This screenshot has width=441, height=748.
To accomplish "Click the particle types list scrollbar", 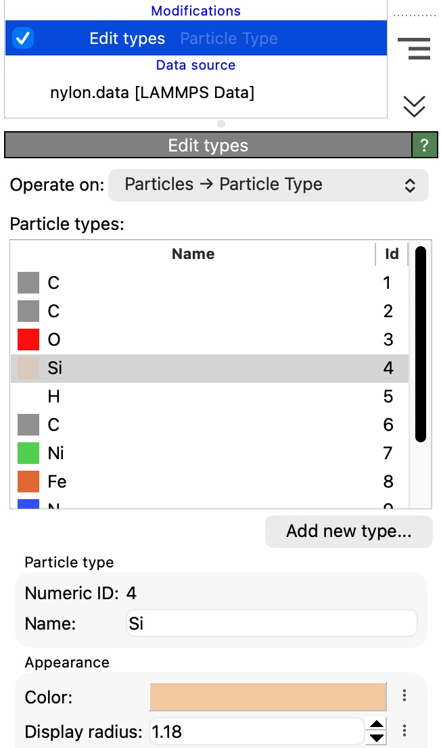I will click(421, 344).
